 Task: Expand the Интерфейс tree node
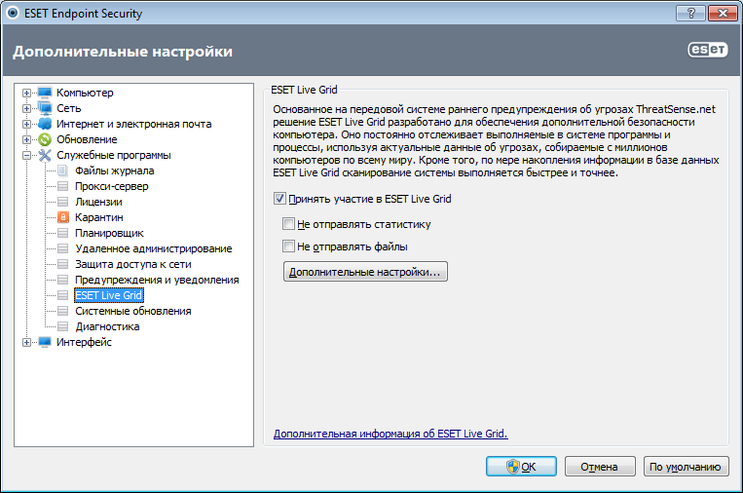click(x=27, y=342)
